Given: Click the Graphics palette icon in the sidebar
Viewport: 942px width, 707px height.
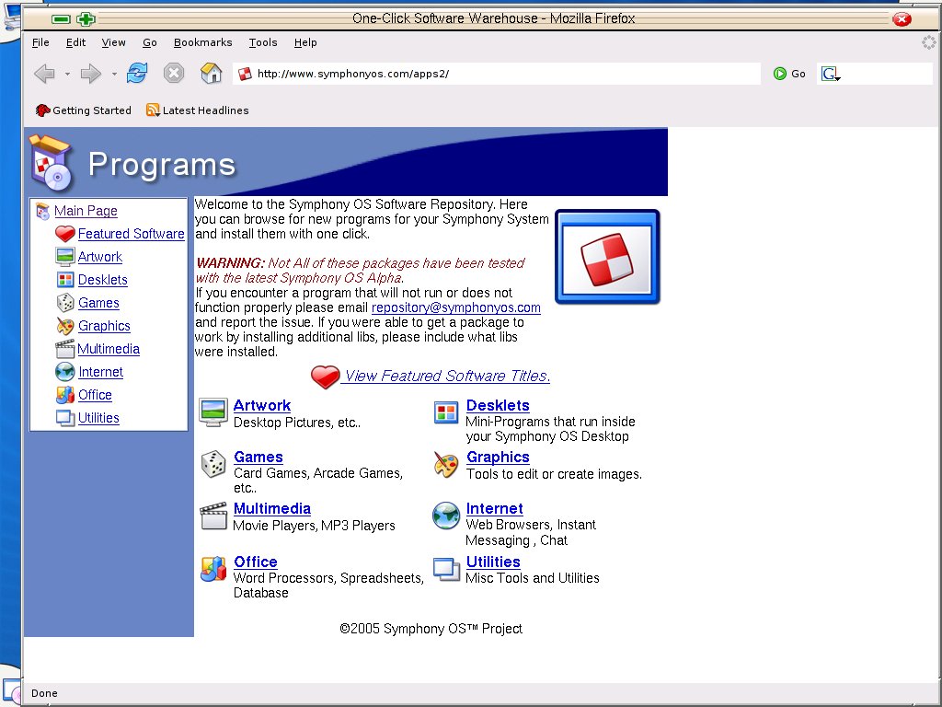Looking at the screenshot, I should pos(65,326).
